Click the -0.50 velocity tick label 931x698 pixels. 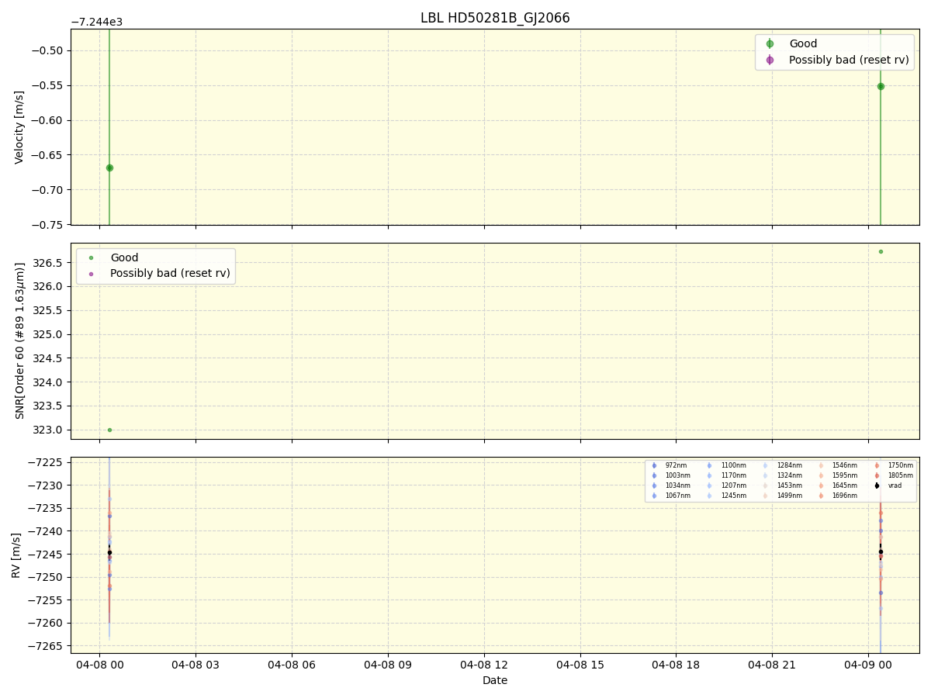pos(49,50)
